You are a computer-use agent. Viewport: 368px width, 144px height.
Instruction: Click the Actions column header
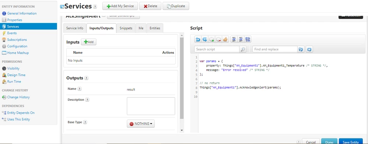point(168,52)
